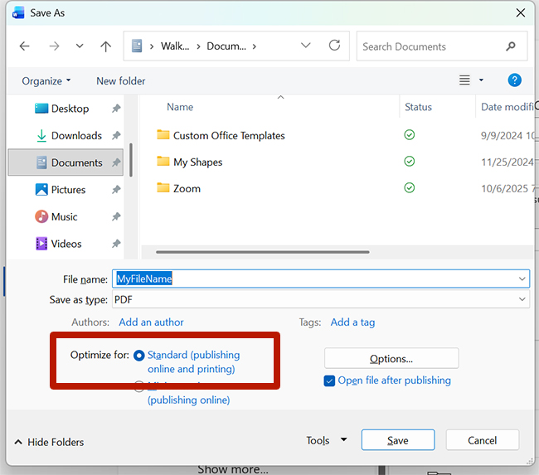Select Documents in the navigation pane
The image size is (539, 475).
pyautogui.click(x=66, y=162)
